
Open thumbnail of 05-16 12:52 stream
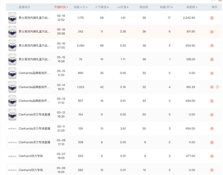[12, 18]
